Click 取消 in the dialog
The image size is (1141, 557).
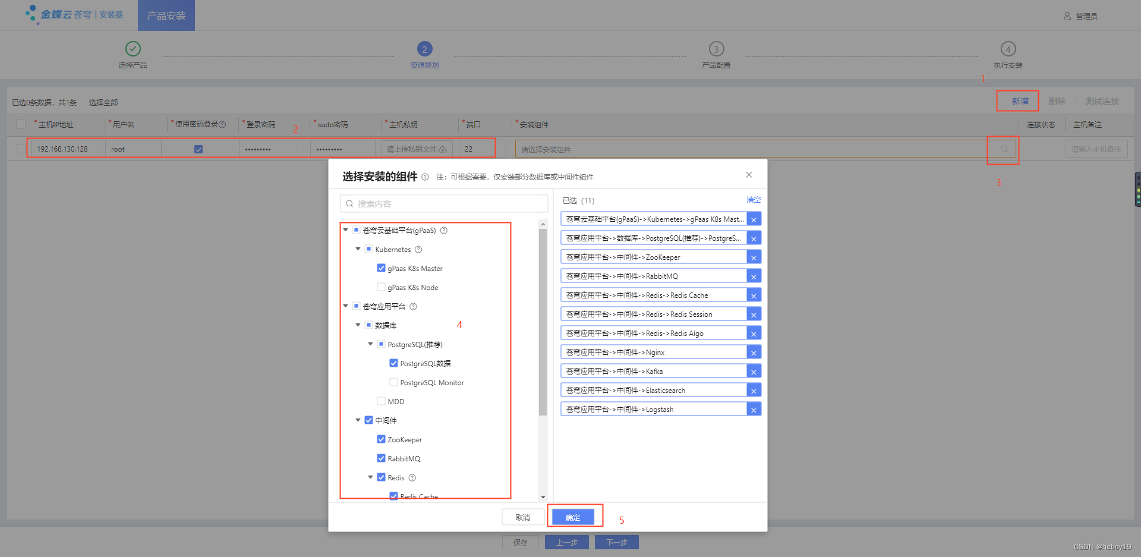tap(523, 517)
